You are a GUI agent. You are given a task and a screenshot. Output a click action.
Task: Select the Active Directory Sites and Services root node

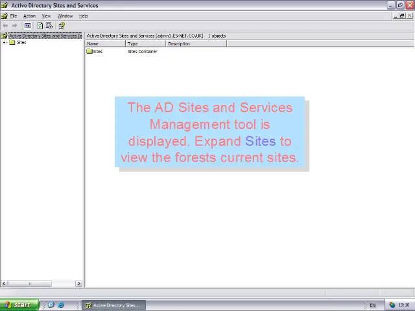45,36
